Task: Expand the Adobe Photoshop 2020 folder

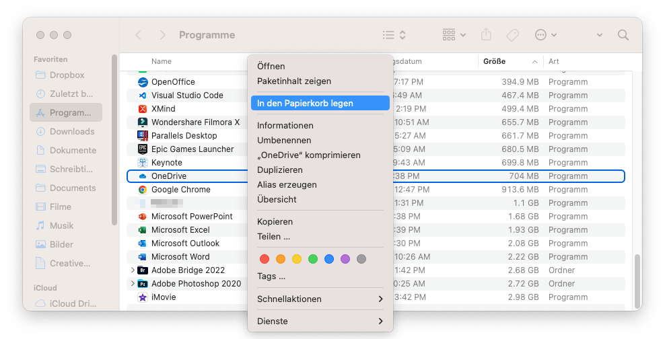Action: [133, 283]
